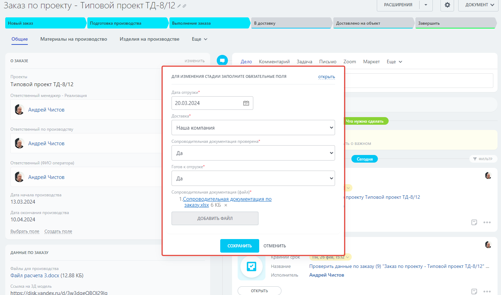Click the user avatar on the Проверить данные task card
The height and width of the screenshot is (295, 501).
(488, 245)
